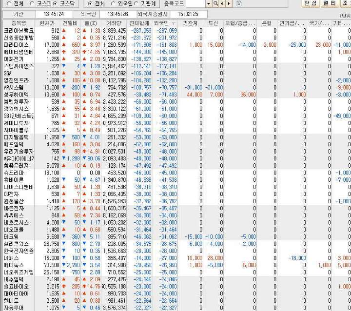This screenshot has width=351, height=311.
Task: Click 파라다이스 current price 17,000
Action: tap(52, 45)
